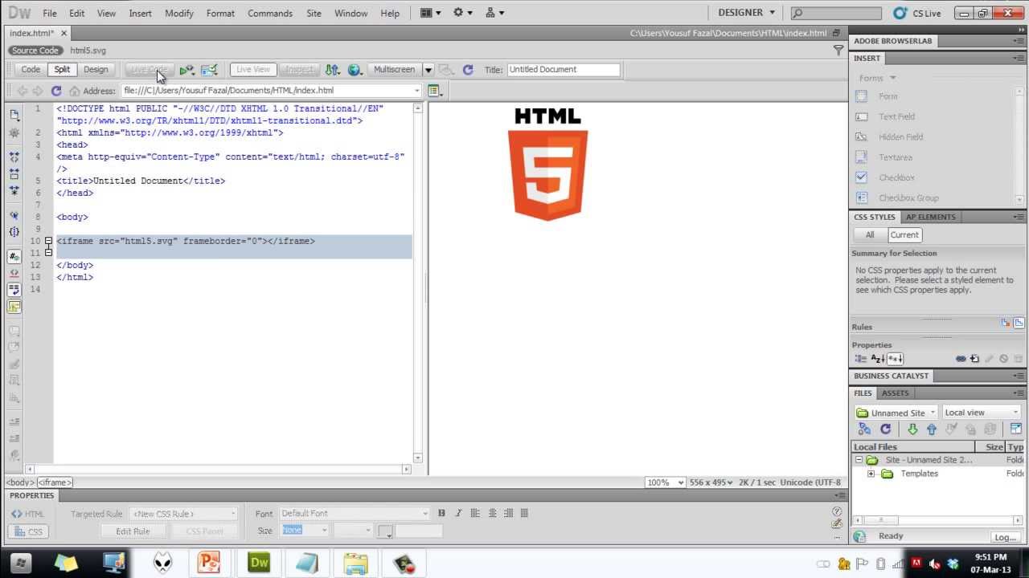The width and height of the screenshot is (1029, 578).
Task: Toggle bold formatting in Properties
Action: click(x=441, y=512)
